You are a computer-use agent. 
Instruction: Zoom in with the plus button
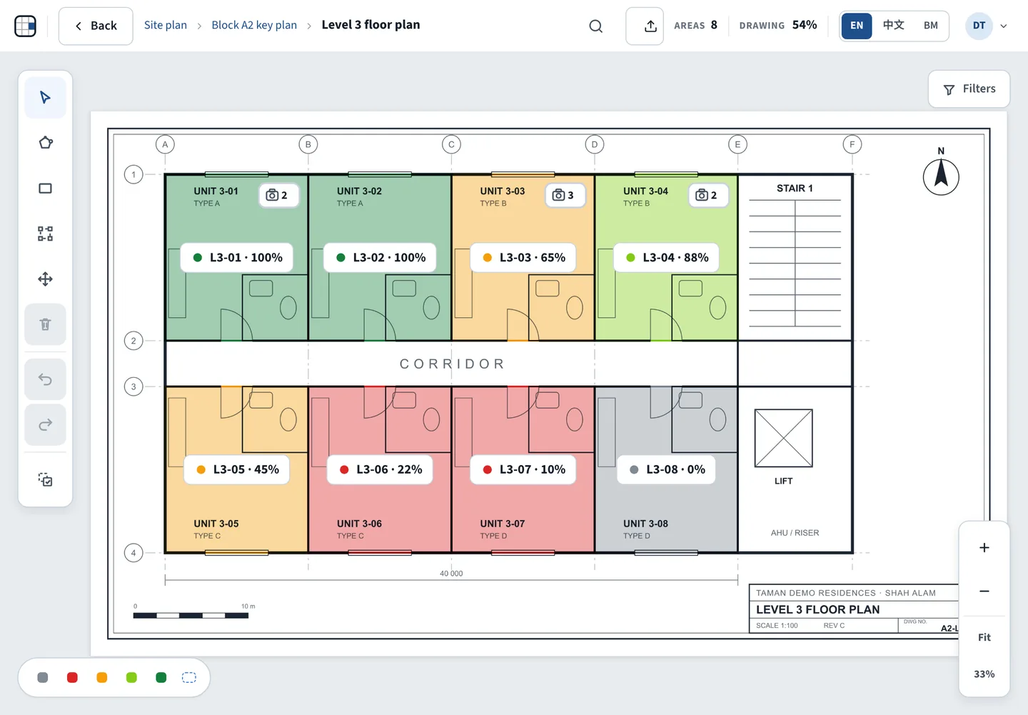[984, 548]
